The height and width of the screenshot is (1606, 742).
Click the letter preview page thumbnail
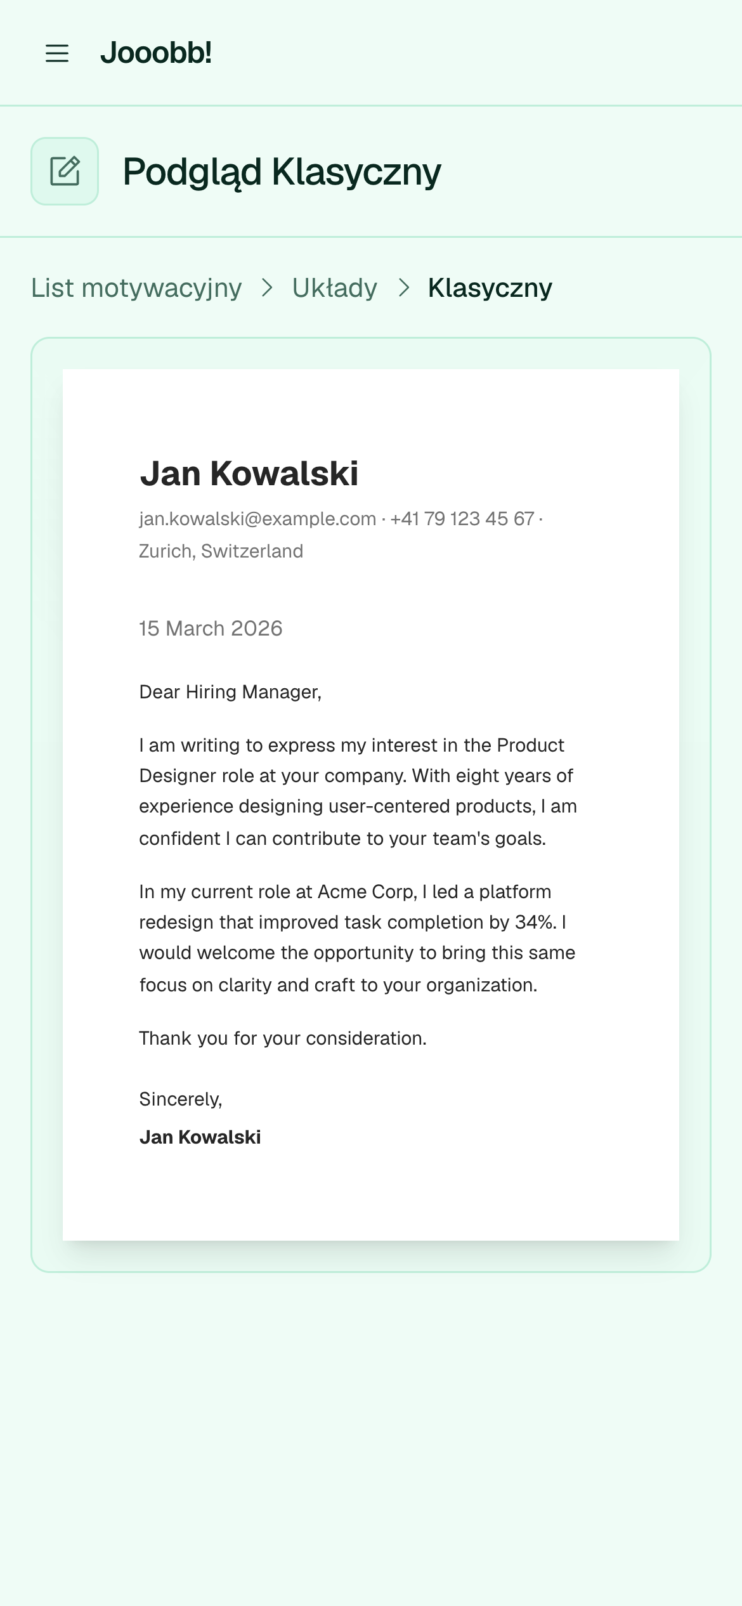371,805
